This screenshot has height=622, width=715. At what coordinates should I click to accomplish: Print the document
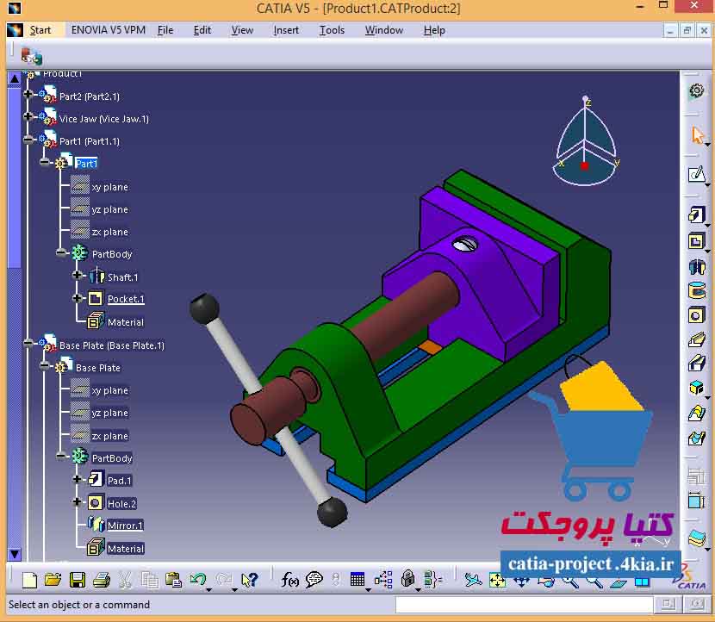102,580
